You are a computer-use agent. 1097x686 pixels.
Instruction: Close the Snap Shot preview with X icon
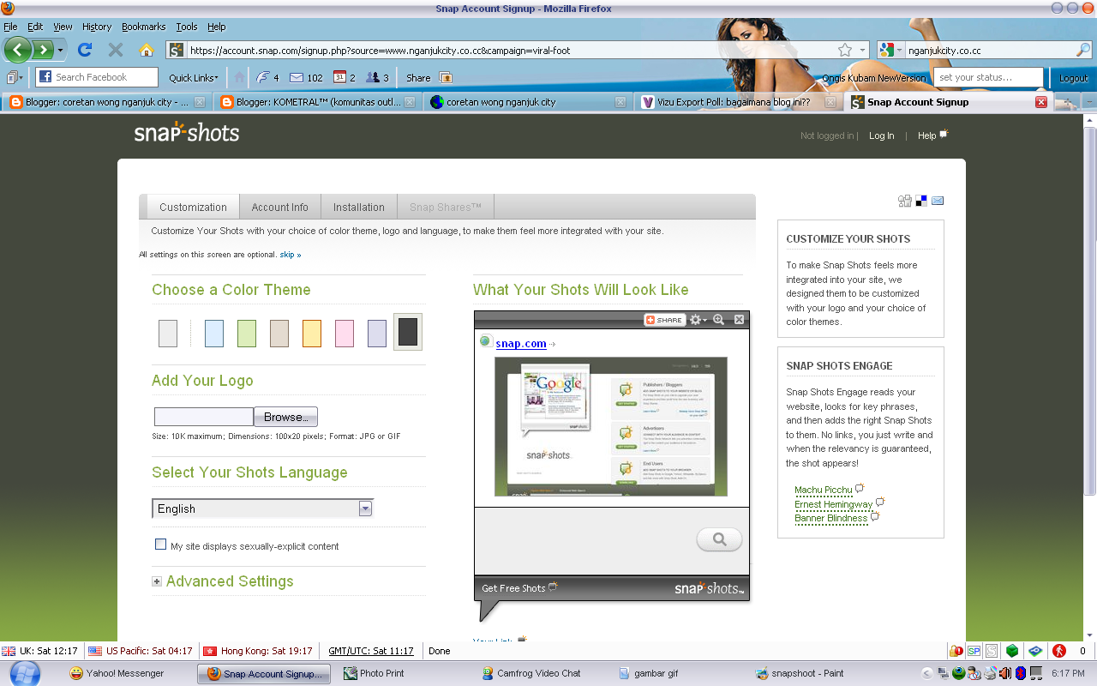pyautogui.click(x=739, y=319)
